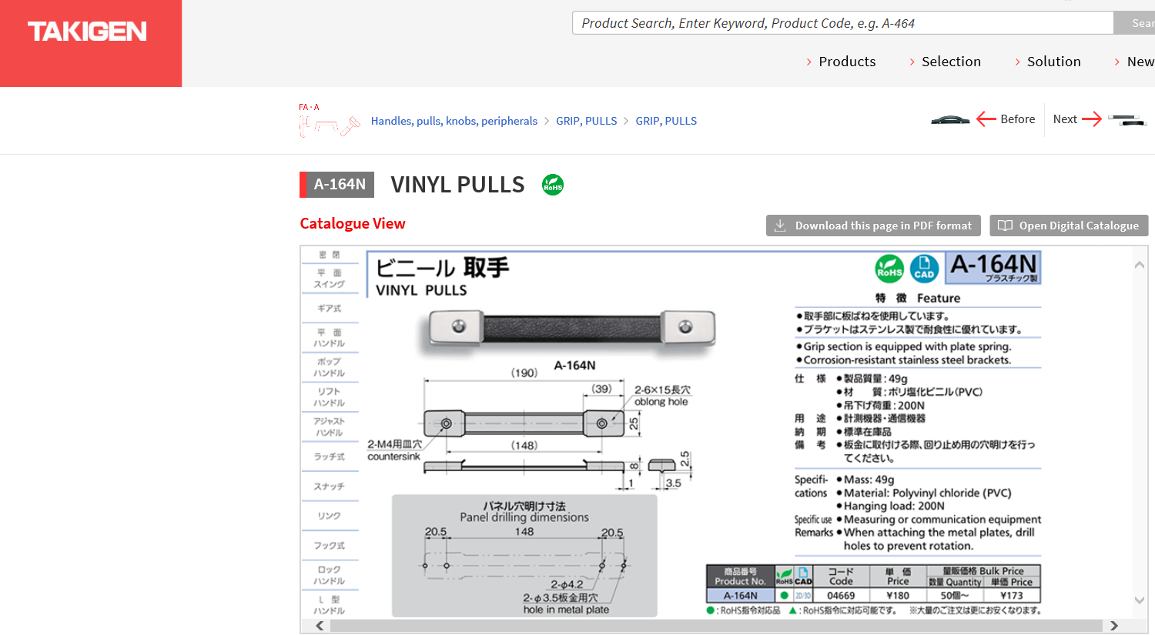Click the green RoHS dot in table
Image resolution: width=1155 pixels, height=635 pixels.
coord(784,596)
